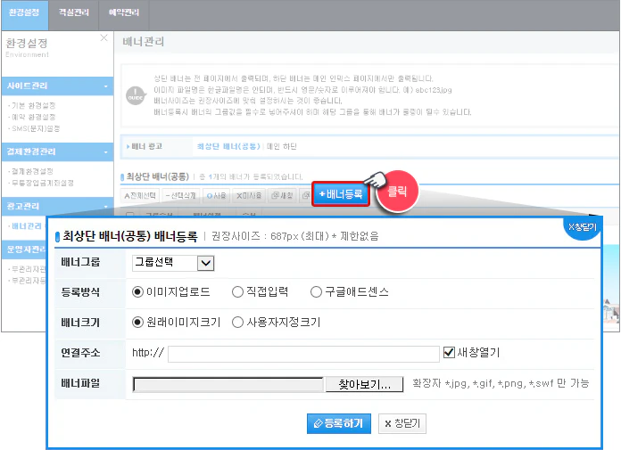Click the 사용 toolbar button
This screenshot has width=621, height=450.
click(216, 196)
